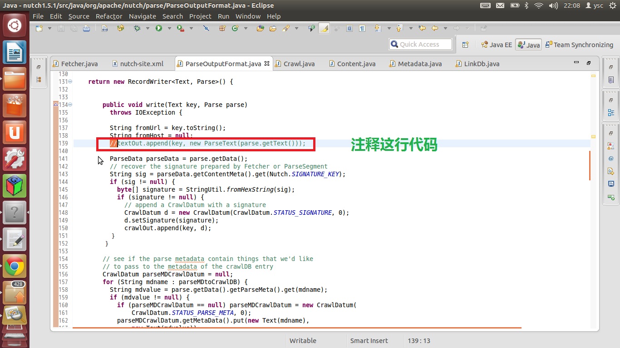Click the New Java Package icon
Viewport: 620px width, 348px height.
[x=222, y=28]
